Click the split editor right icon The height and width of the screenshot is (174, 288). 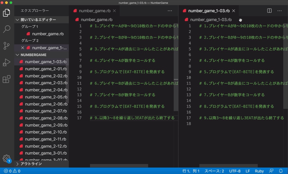pyautogui.click(x=269, y=11)
